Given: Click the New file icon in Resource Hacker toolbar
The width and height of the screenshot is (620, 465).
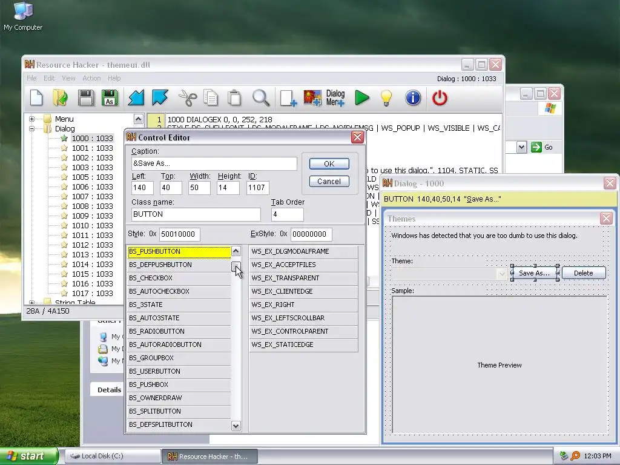Looking at the screenshot, I should point(36,97).
